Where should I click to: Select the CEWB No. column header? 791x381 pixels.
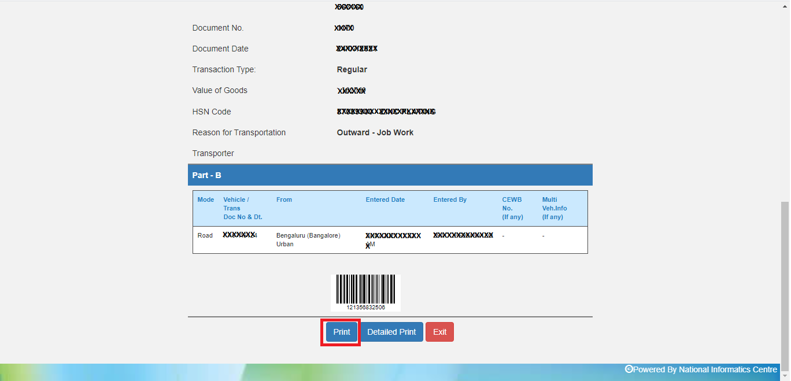coord(512,204)
